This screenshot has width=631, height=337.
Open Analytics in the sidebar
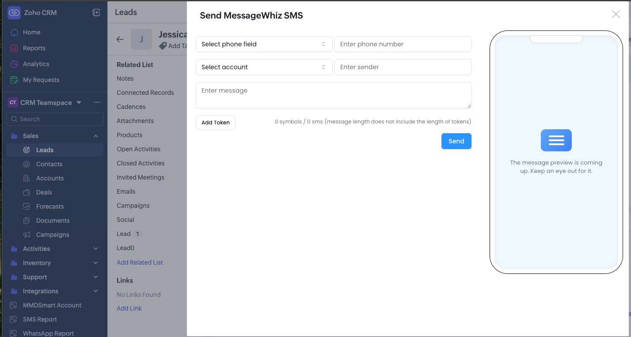coord(36,64)
